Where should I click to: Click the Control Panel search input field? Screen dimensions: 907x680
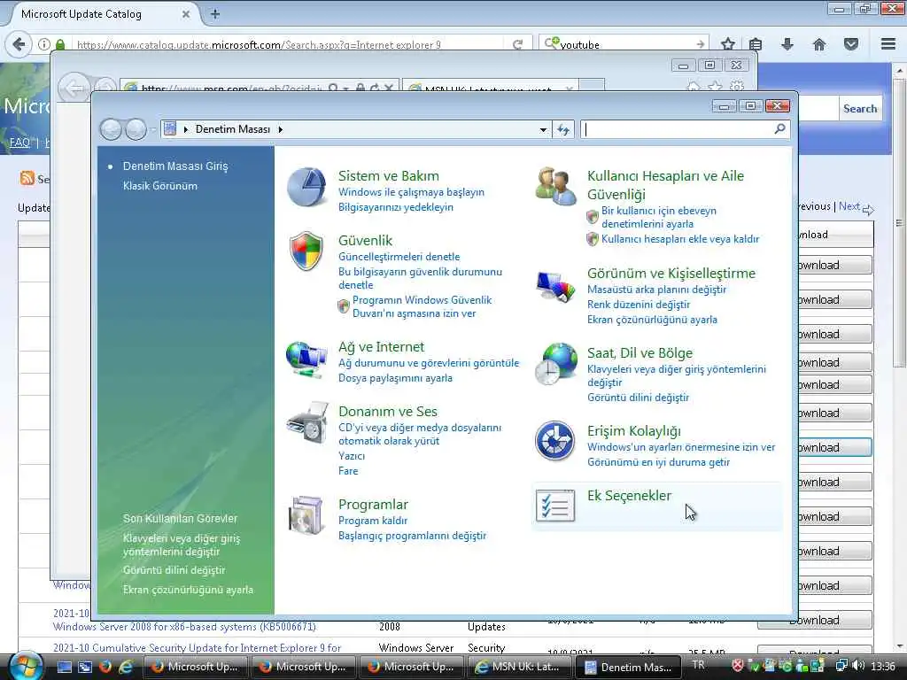point(678,129)
